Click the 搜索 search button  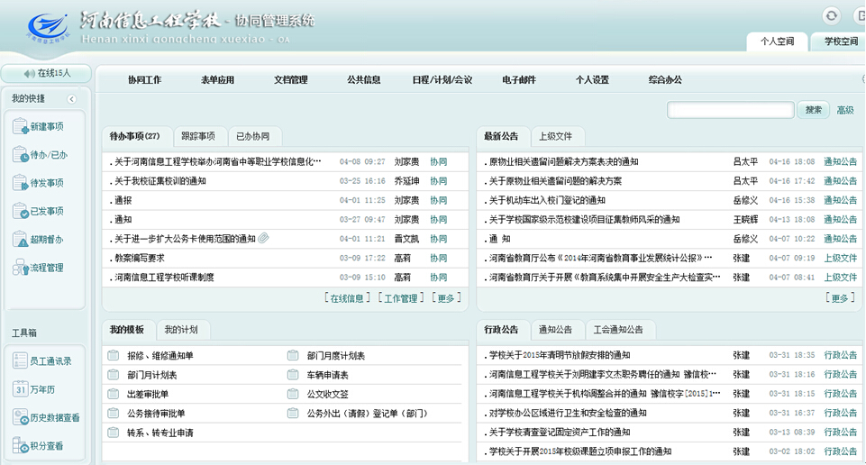[813, 110]
